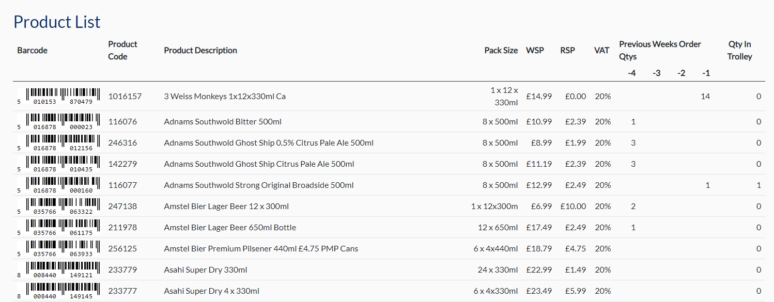Screen dimensions: 774x302
Task: Click the £18.79 WSP price
Action: [x=539, y=249]
